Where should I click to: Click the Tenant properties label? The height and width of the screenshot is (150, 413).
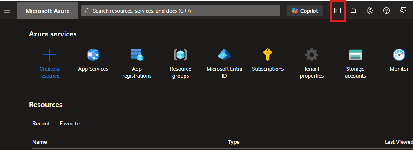tap(312, 72)
